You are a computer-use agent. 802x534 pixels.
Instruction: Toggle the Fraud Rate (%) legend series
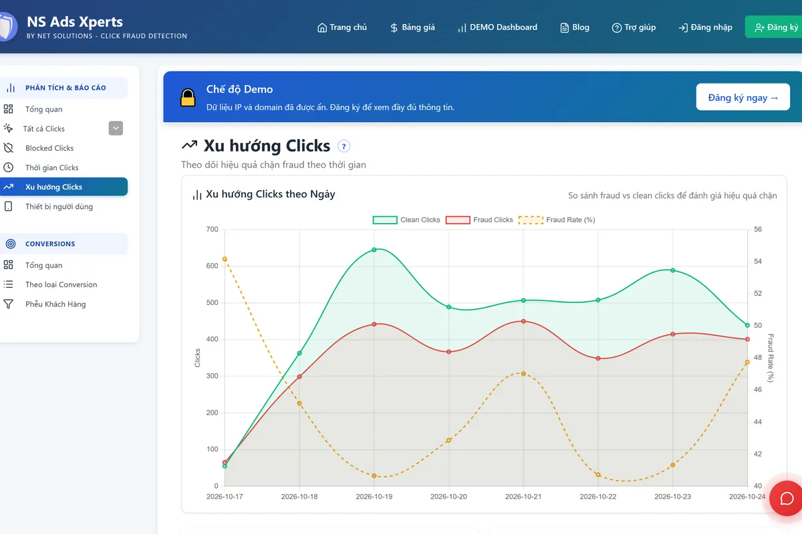click(557, 220)
